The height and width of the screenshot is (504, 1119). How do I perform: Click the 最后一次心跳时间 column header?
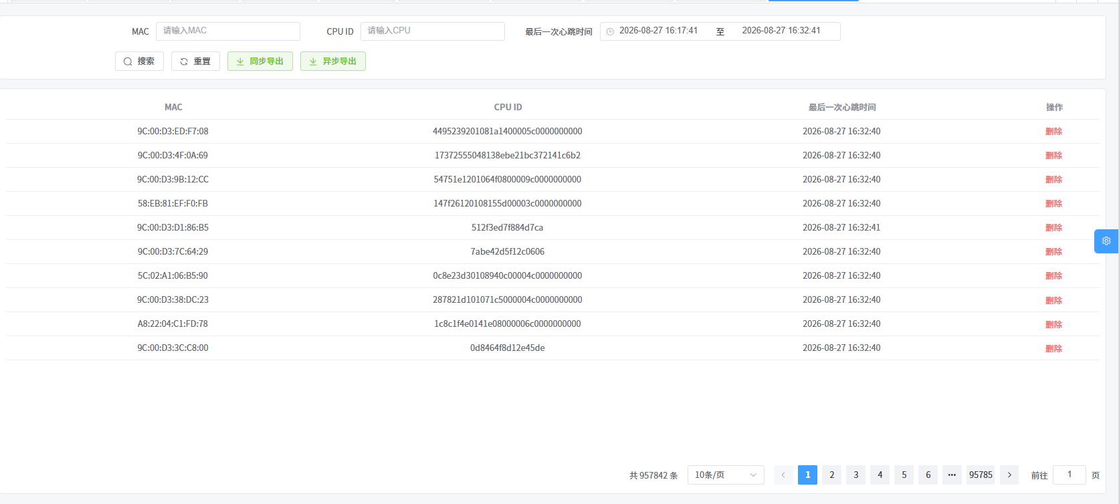pos(842,107)
